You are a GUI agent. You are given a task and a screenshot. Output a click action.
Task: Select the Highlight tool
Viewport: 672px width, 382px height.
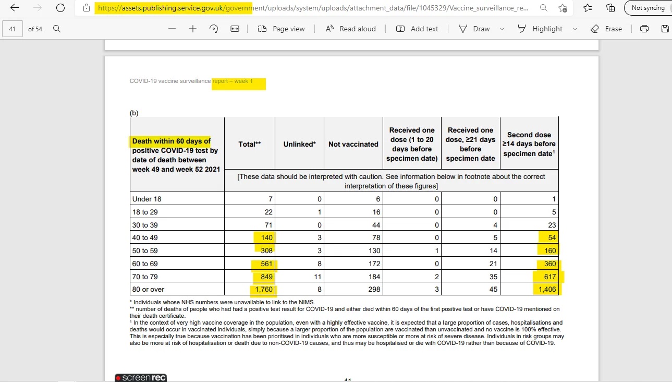pos(540,29)
